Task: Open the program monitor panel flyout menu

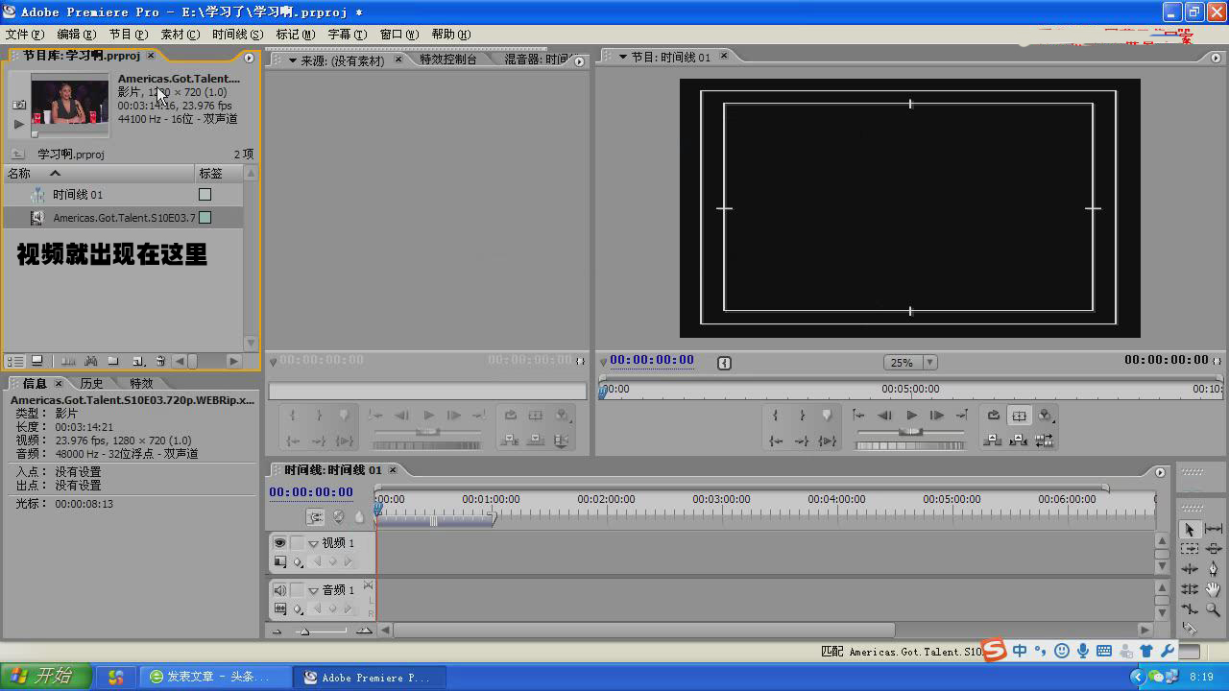Action: point(1216,58)
